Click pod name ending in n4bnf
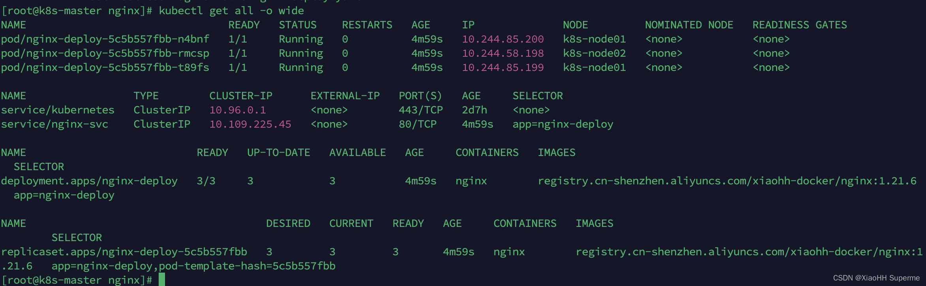The height and width of the screenshot is (286, 926). tap(105, 39)
